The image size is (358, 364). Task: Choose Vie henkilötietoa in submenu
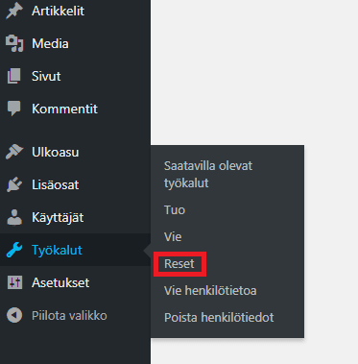(x=210, y=291)
